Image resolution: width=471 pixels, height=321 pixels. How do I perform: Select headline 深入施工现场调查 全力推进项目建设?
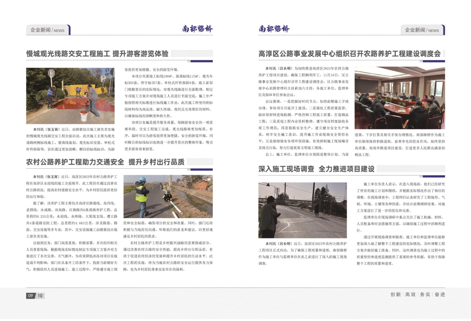pyautogui.click(x=316, y=169)
